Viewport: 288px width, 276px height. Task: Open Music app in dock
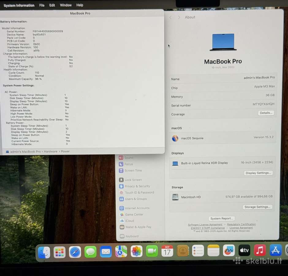[260, 250]
